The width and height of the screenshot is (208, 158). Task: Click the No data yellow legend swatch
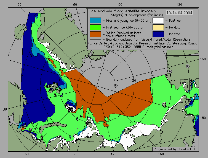pyautogui.click(x=158, y=27)
